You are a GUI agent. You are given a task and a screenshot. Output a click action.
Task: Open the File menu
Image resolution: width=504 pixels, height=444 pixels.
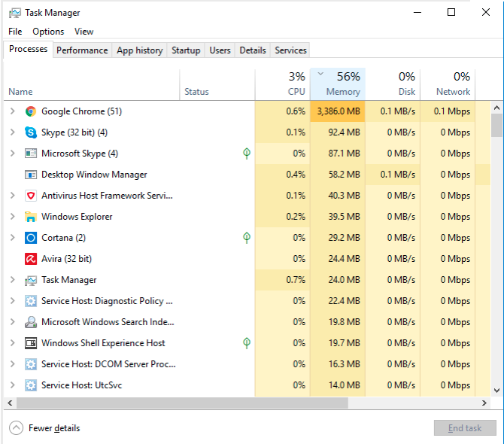coord(15,32)
